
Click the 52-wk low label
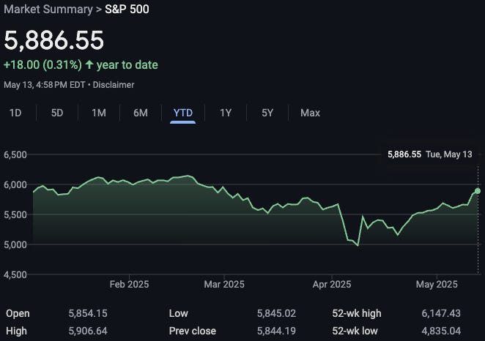355,331
